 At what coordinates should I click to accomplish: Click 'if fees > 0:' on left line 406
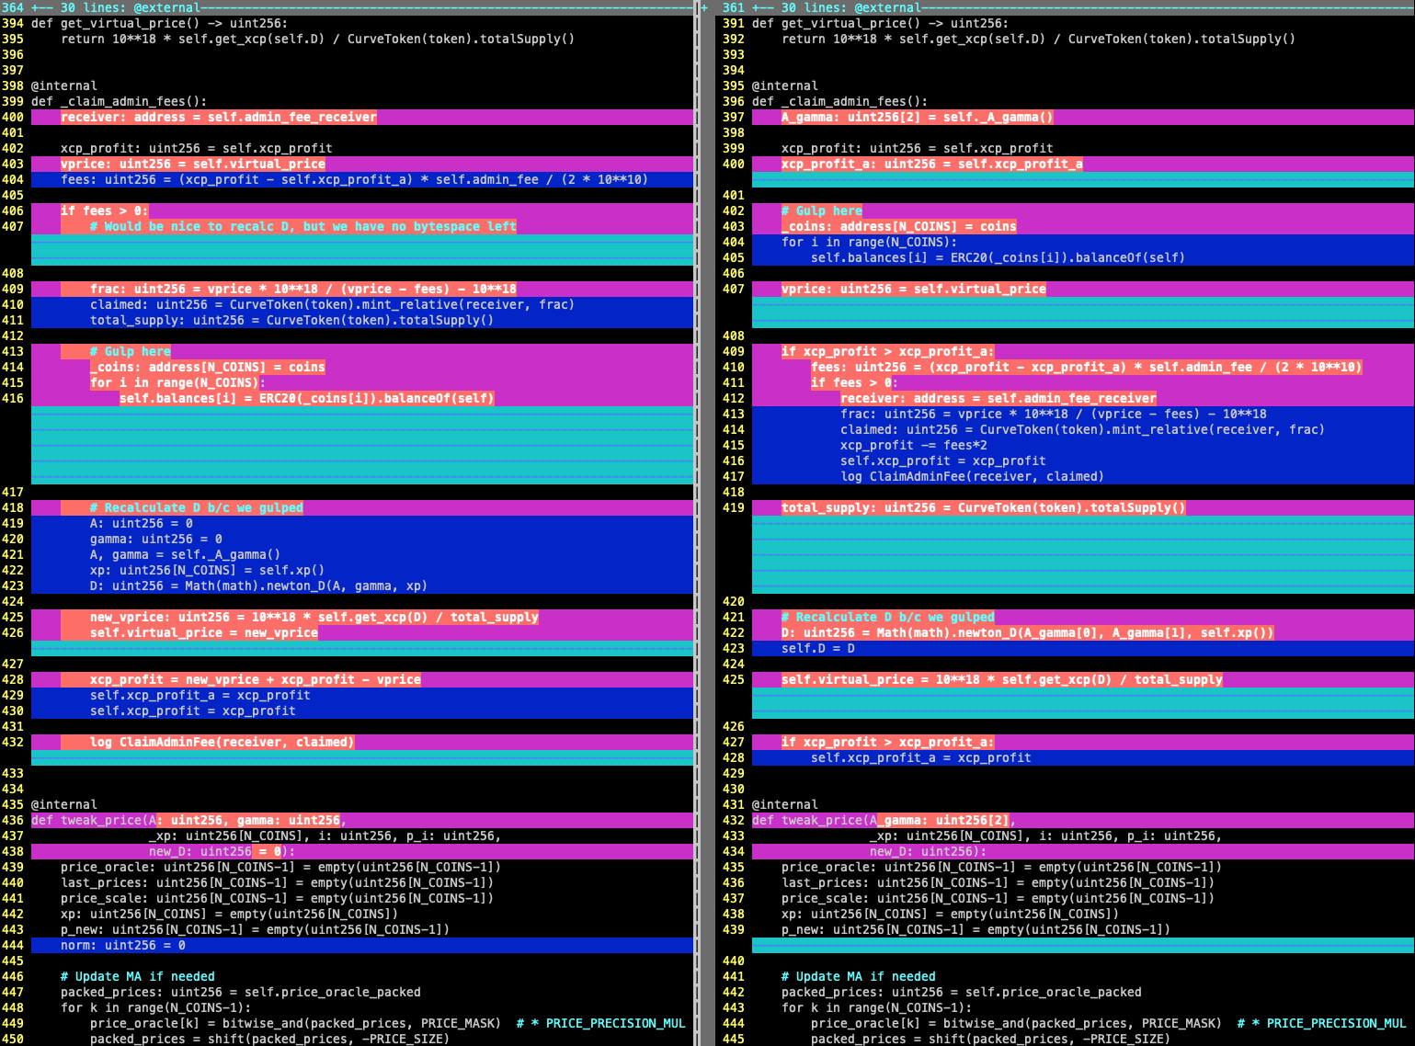[105, 210]
